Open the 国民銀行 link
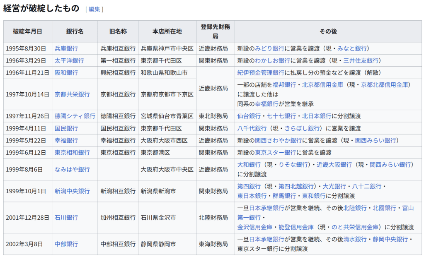424x257 pixels. (66, 128)
